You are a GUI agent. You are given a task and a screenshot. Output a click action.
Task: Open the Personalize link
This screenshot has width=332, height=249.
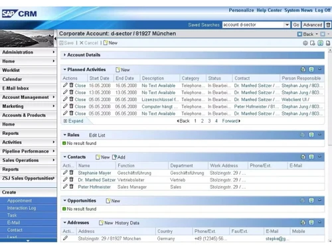241,10
